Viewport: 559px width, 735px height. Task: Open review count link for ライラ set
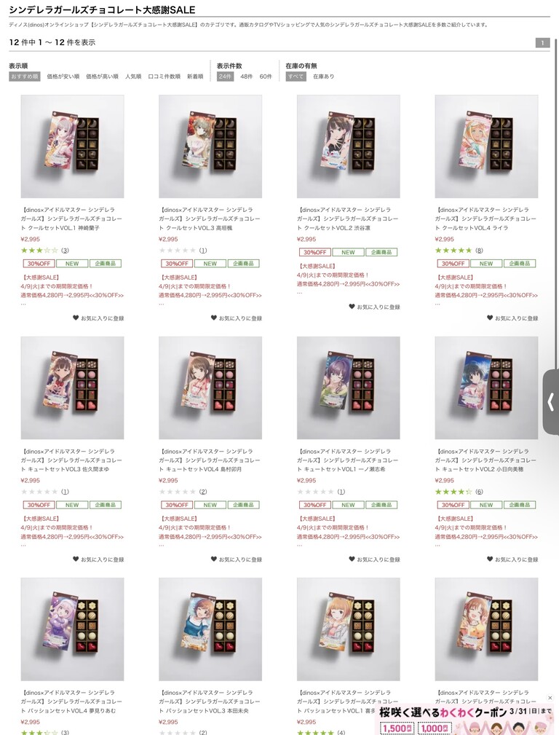[x=479, y=251]
